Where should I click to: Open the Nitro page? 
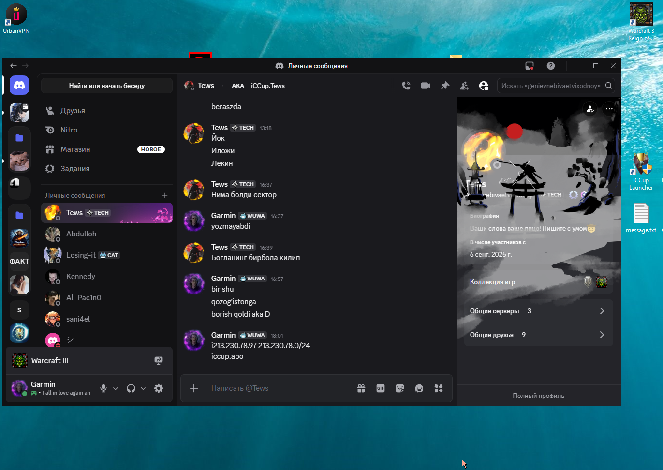[x=106, y=130]
